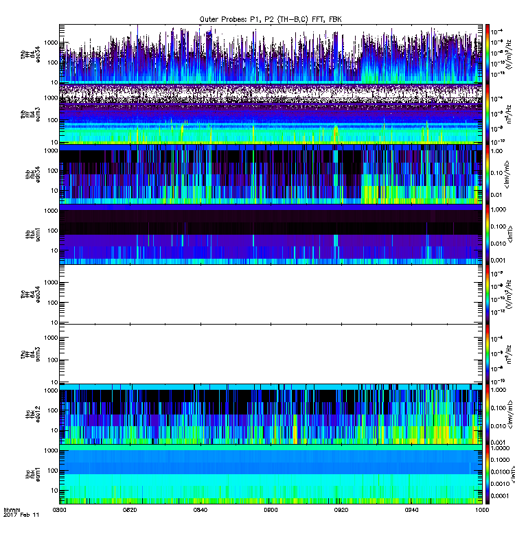Click the thb fff scm3 panel axis label

tap(30, 115)
